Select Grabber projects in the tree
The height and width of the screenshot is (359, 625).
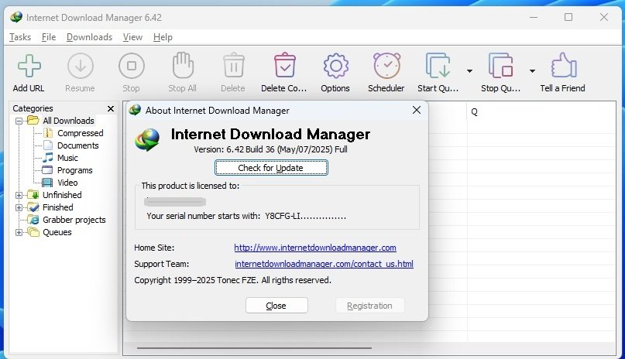[74, 220]
